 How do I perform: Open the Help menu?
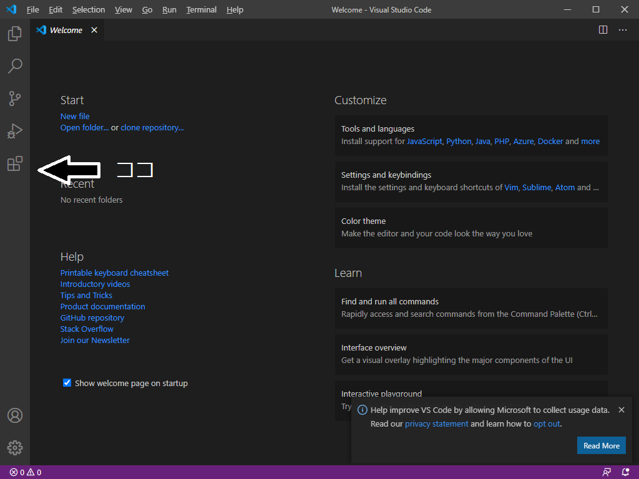235,10
